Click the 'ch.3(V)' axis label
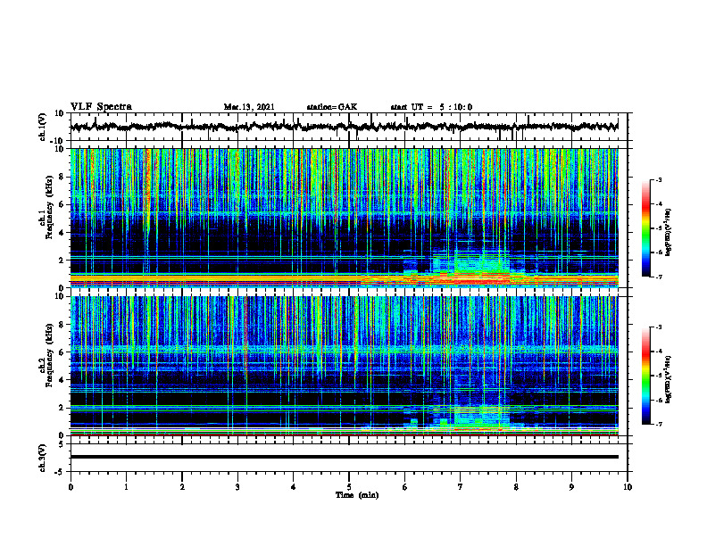The width and height of the screenshot is (707, 546). tap(43, 459)
